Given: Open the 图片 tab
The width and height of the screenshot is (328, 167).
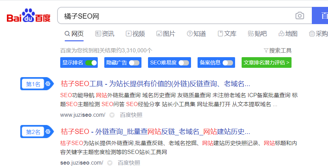Looking at the screenshot, I should point(166,34).
